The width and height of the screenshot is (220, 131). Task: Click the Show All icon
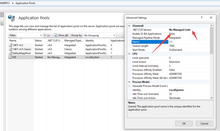[x=56, y=35]
